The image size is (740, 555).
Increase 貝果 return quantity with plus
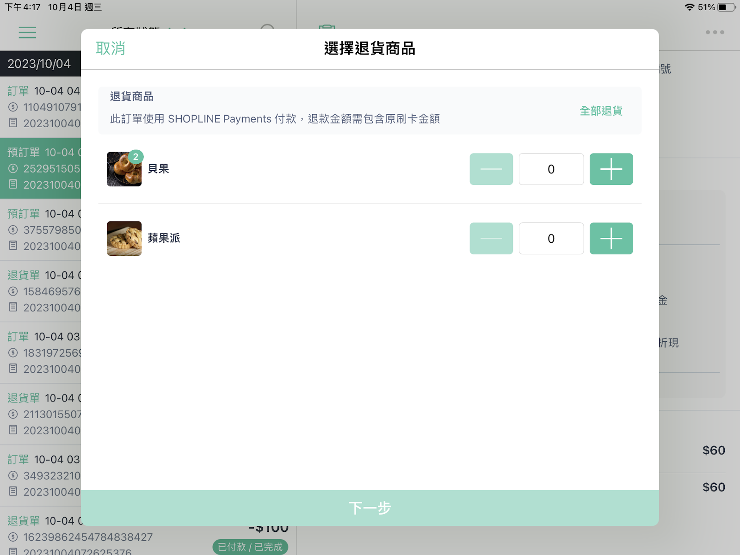point(611,169)
